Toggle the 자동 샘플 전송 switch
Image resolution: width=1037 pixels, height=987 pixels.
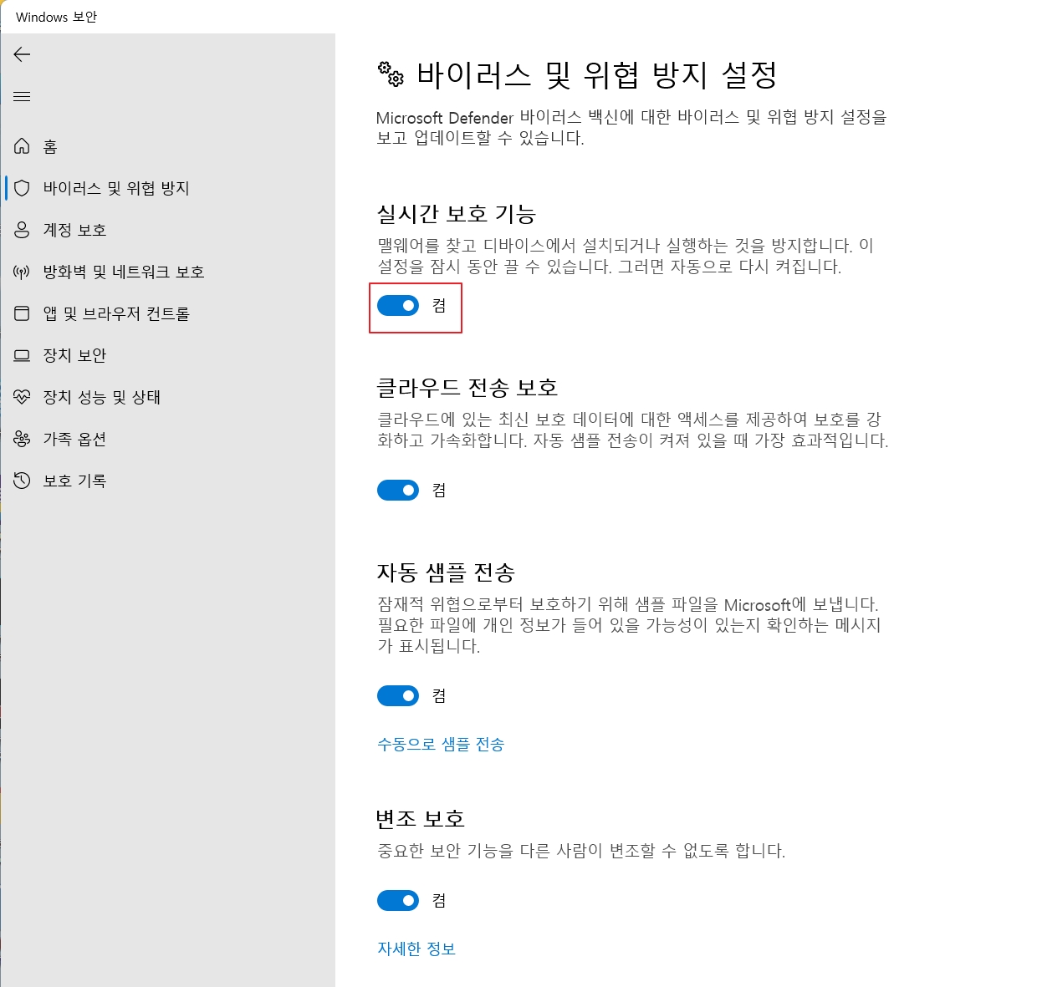click(x=398, y=695)
